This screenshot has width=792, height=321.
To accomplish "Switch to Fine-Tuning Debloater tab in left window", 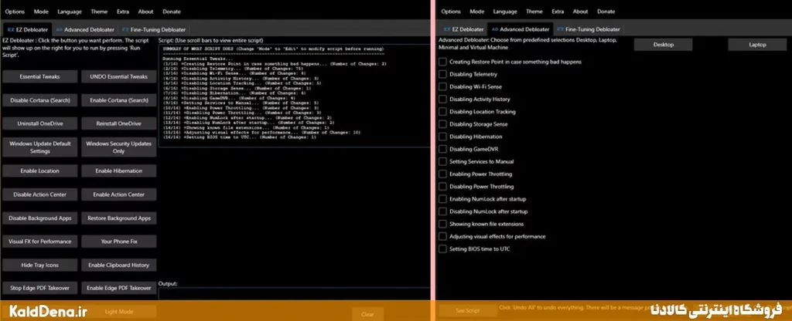I will pyautogui.click(x=154, y=30).
